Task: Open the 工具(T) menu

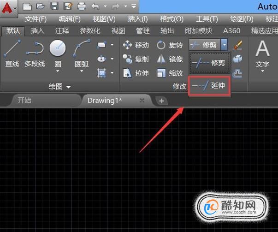Action: point(207,19)
